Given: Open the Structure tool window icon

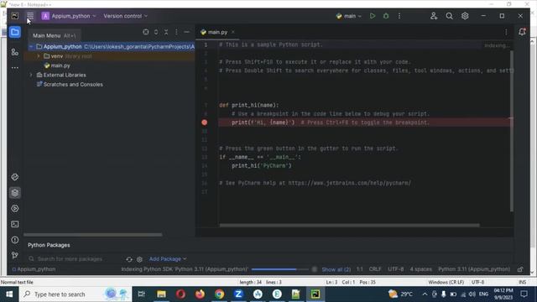Looking at the screenshot, I should (15, 52).
